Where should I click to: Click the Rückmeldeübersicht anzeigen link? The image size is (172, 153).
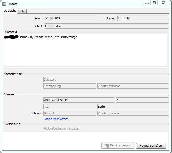tap(62, 128)
